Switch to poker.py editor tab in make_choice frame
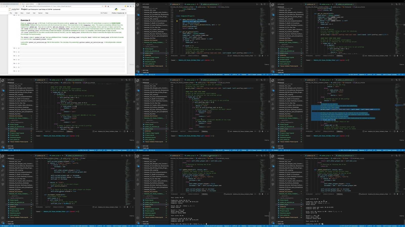Screen dimensions: 405x227 (x=175, y=4)
